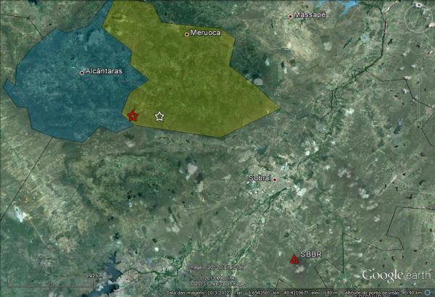Viewport: 435px width, 297px height.
Task: Select the Alcântaras place marker dot
Action: pos(82,72)
